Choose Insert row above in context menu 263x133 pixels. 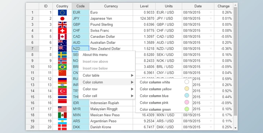(x=107, y=61)
